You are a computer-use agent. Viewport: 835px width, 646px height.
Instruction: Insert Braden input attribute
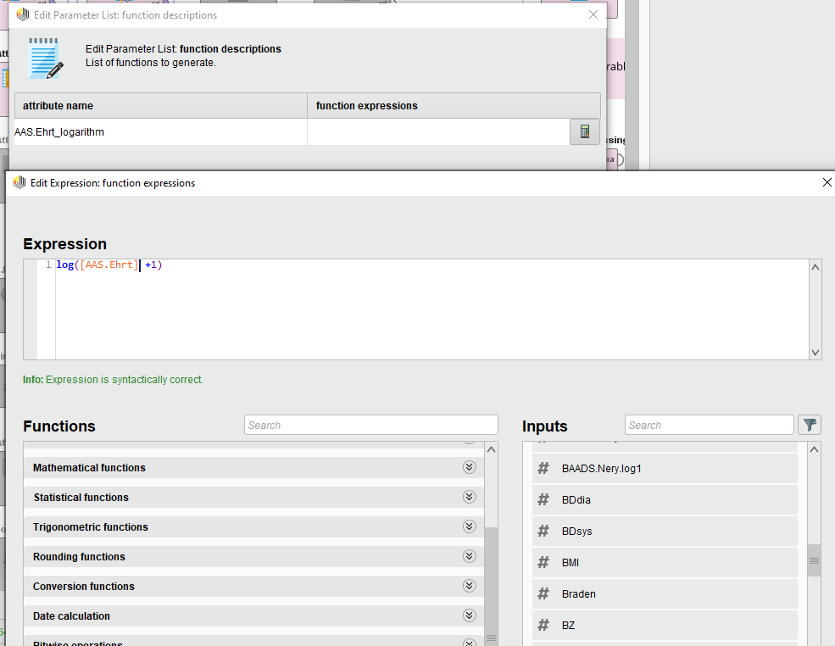pos(665,594)
